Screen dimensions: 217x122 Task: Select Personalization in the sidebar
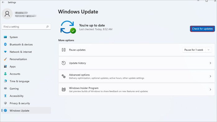pyautogui.click(x=26, y=59)
